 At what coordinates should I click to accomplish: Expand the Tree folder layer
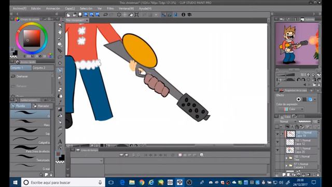[286, 158]
